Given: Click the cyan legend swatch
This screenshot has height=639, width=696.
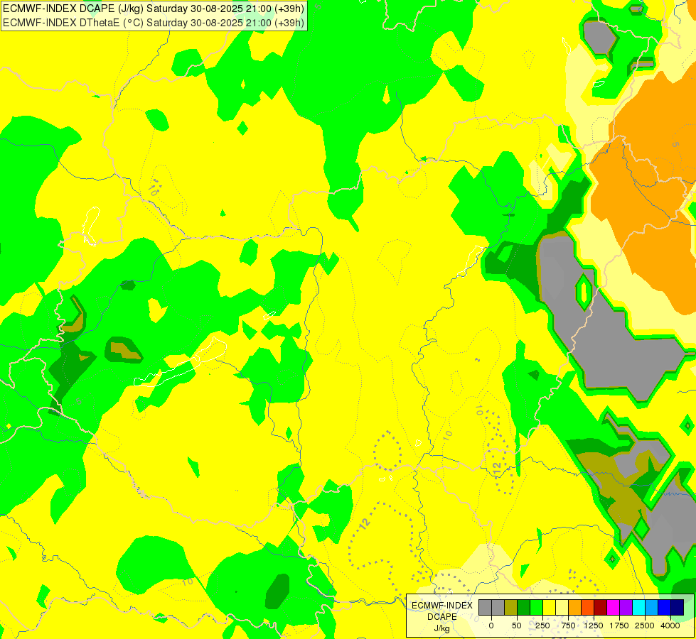Looking at the screenshot, I should (x=638, y=607).
